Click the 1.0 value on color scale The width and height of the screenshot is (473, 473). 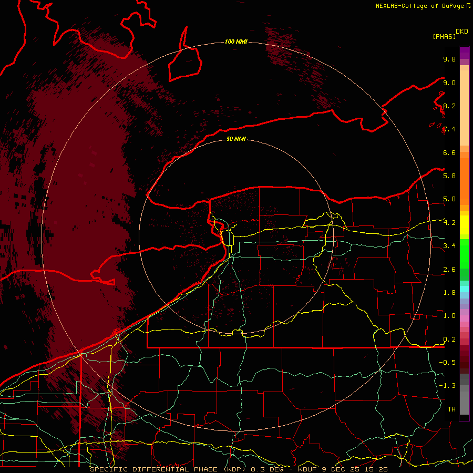449,316
